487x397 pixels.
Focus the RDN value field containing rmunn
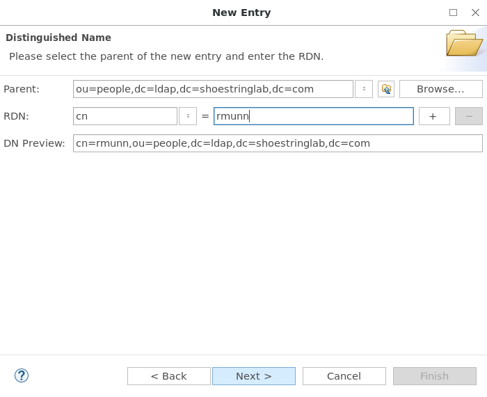[x=314, y=116]
